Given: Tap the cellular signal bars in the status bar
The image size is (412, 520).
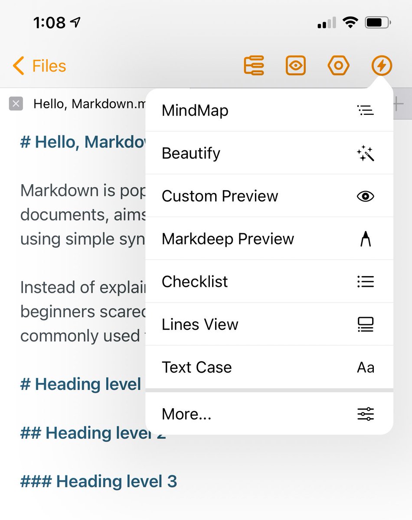Looking at the screenshot, I should coord(327,23).
